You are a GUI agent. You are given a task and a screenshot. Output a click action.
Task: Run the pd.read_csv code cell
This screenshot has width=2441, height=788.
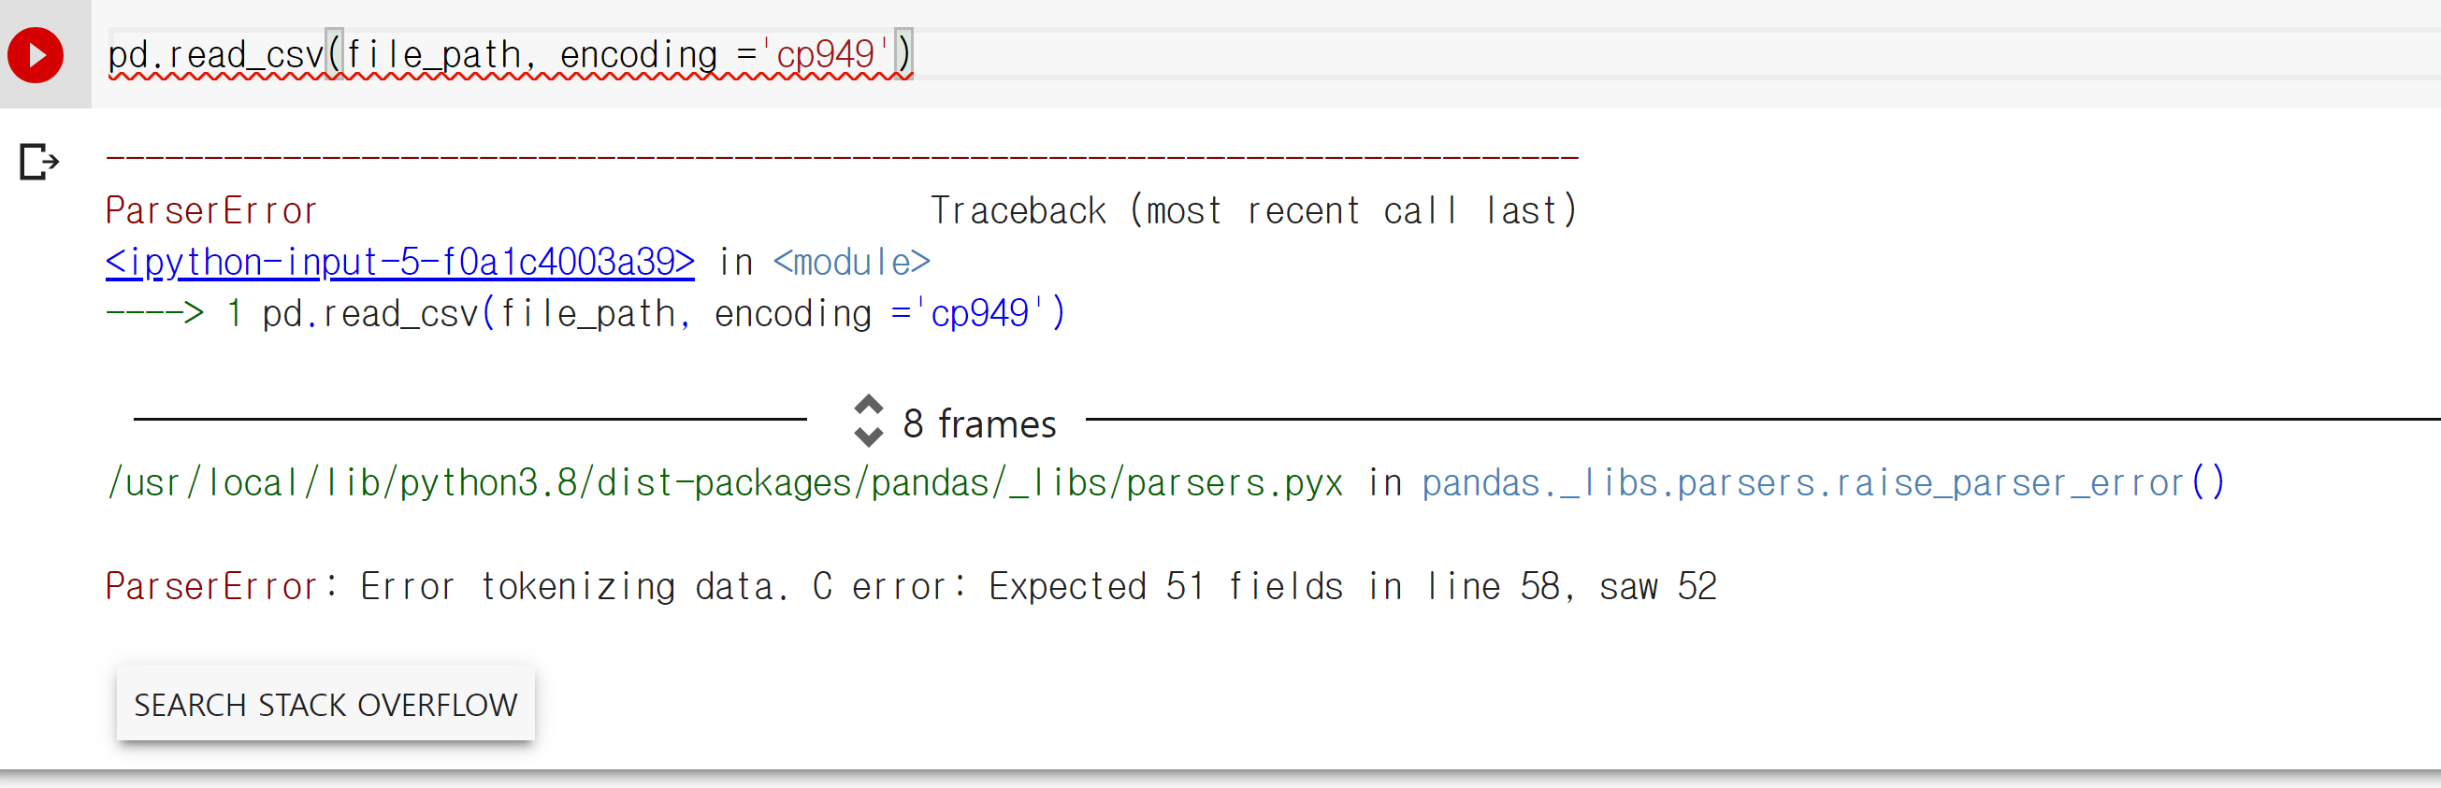35,55
